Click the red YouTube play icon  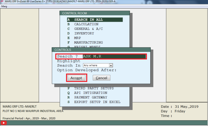pos(4,123)
